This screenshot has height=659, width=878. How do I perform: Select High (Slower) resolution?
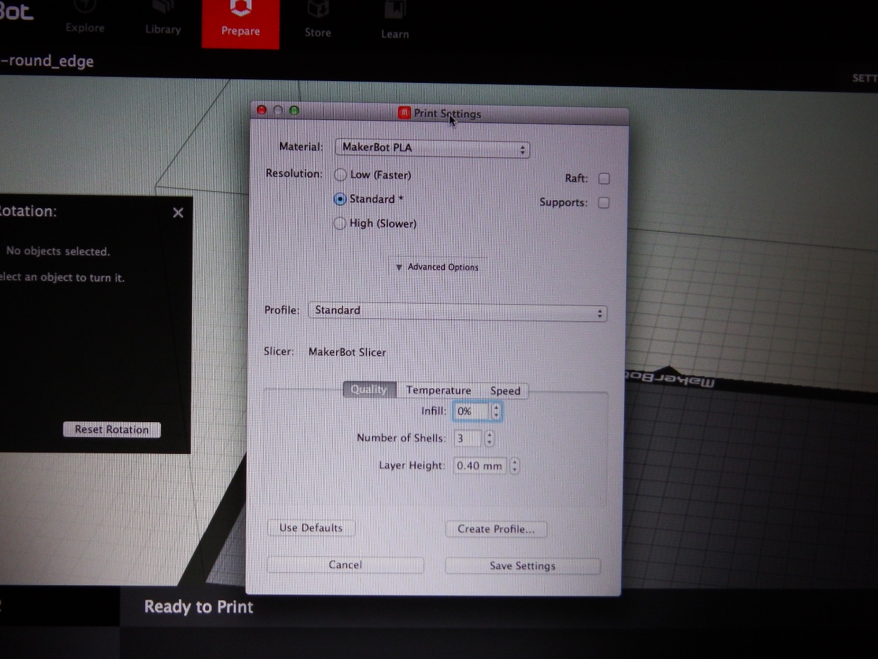pyautogui.click(x=340, y=223)
